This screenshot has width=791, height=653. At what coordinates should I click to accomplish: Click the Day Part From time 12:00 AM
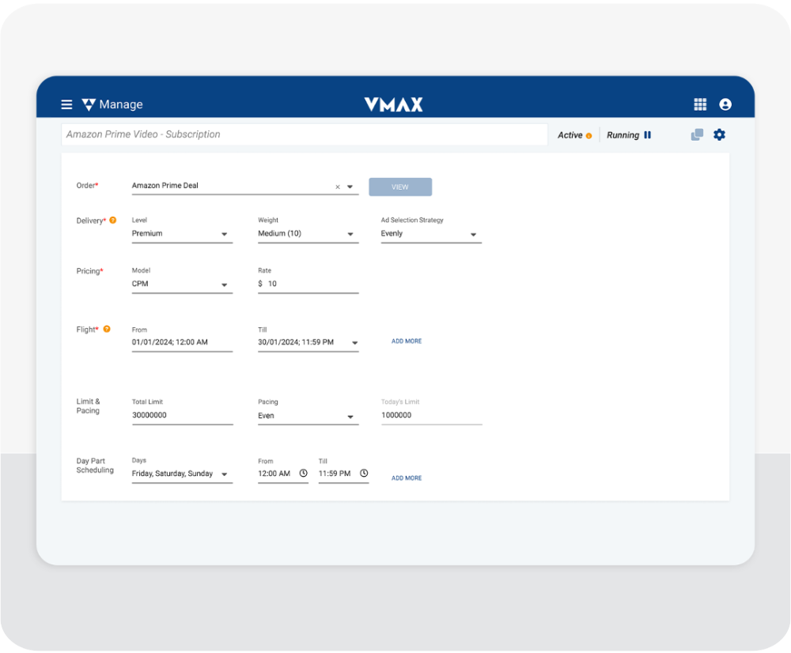point(274,474)
